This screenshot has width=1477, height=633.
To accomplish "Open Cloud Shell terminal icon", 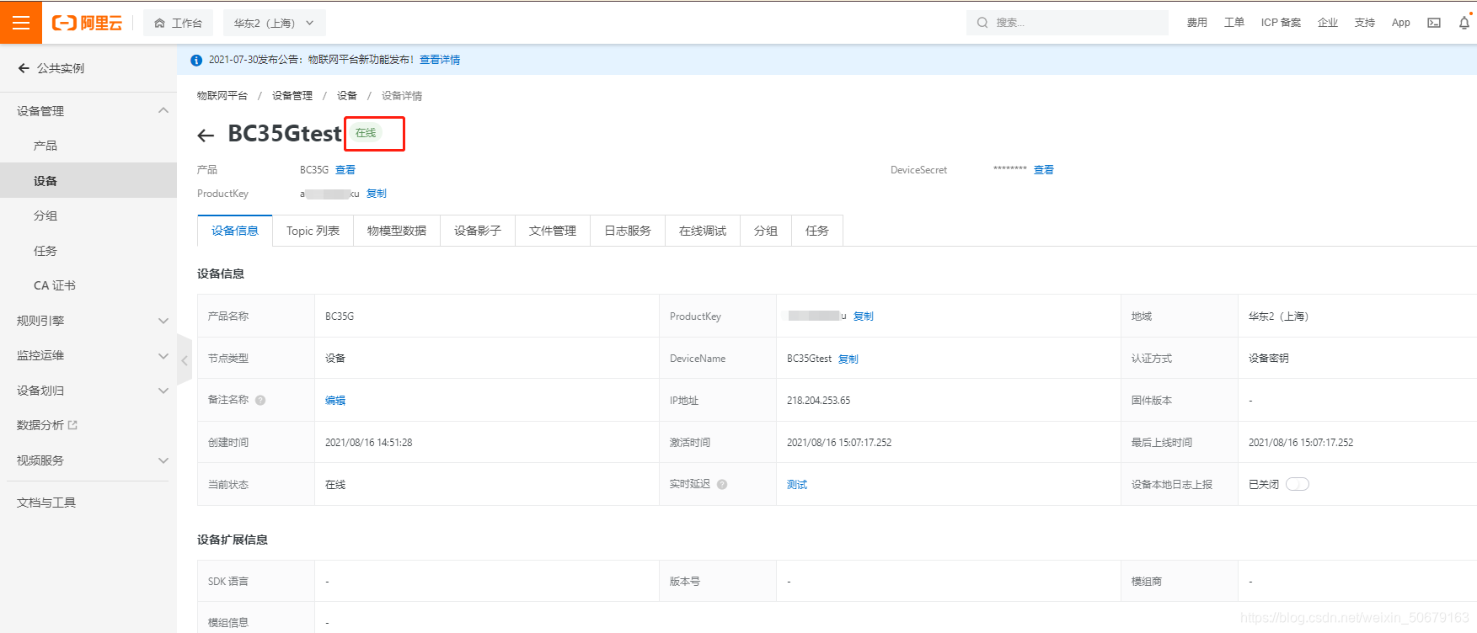I will point(1433,23).
